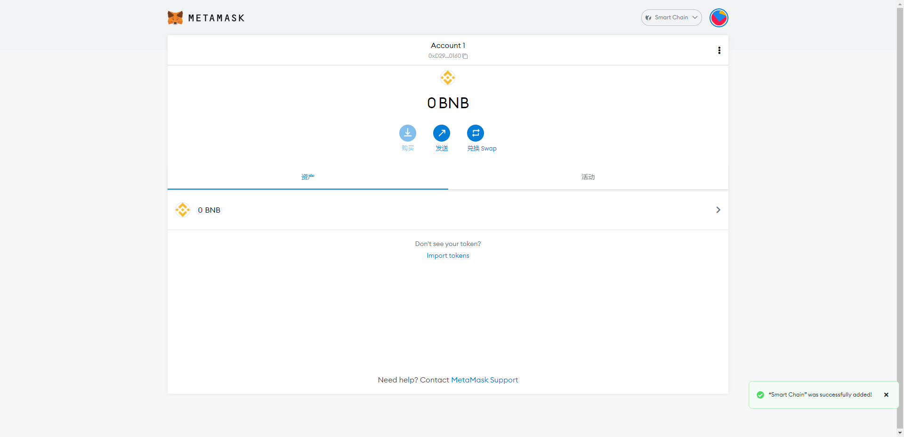Open the account avatar menu
Viewport: 904px width, 437px height.
pos(719,18)
